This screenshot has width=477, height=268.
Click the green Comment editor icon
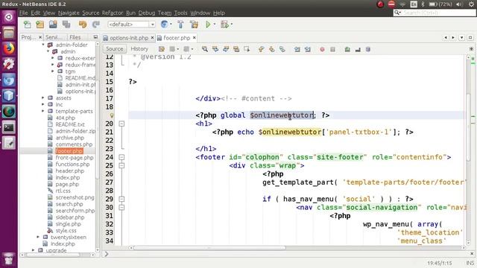point(347,49)
